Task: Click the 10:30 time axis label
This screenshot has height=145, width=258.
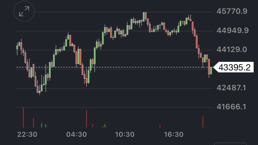Action: [x=125, y=134]
